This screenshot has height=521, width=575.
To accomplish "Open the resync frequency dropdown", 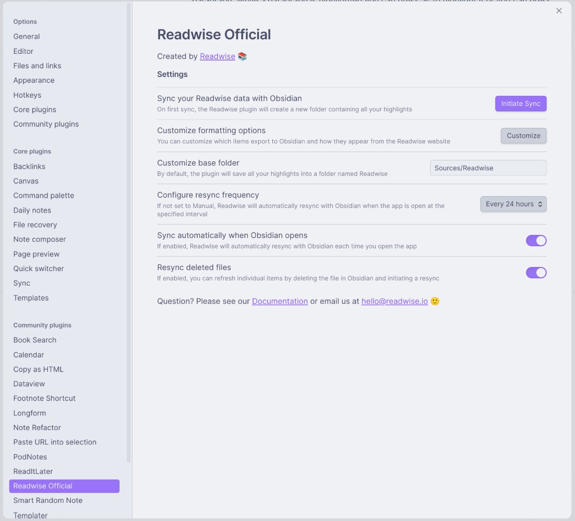I will click(513, 204).
